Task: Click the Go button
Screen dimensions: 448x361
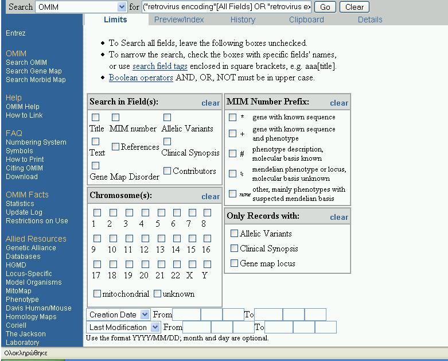Action: coord(325,7)
